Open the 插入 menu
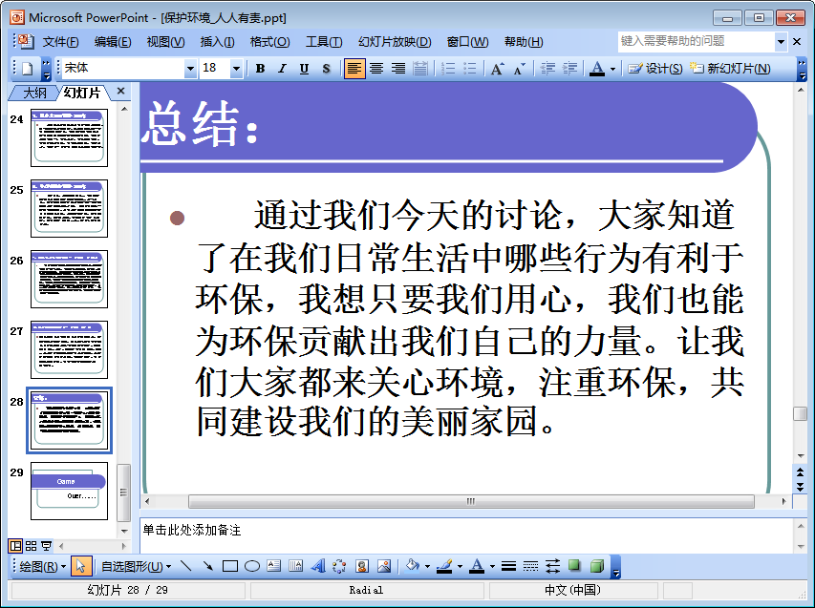This screenshot has width=815, height=608. [217, 42]
